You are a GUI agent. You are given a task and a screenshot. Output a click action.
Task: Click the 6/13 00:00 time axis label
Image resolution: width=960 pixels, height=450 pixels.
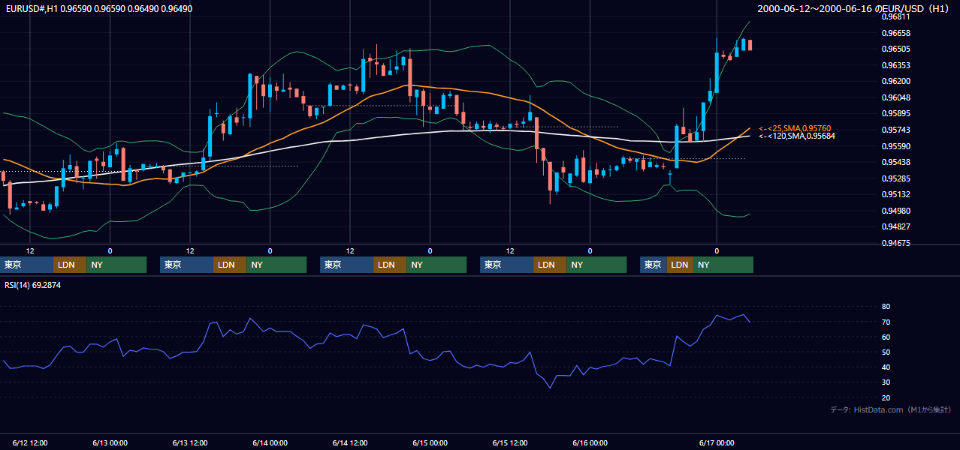(x=110, y=442)
